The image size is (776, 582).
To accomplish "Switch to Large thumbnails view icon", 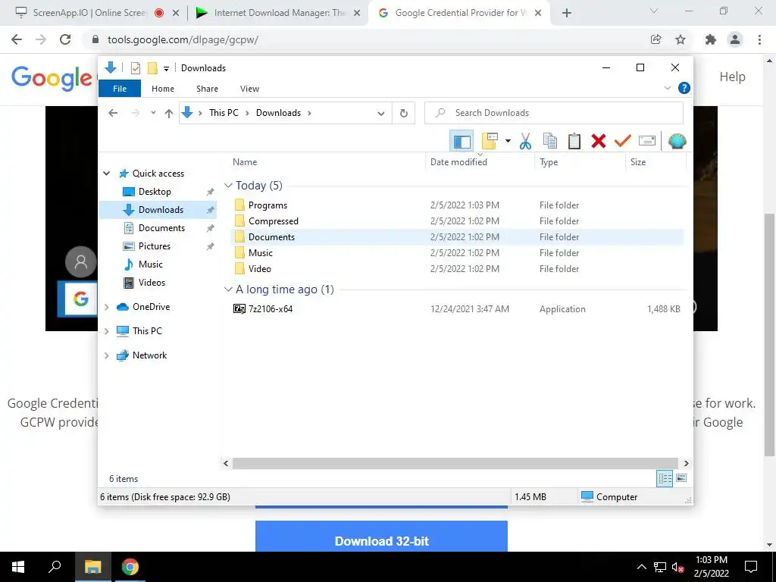I will pyautogui.click(x=681, y=478).
